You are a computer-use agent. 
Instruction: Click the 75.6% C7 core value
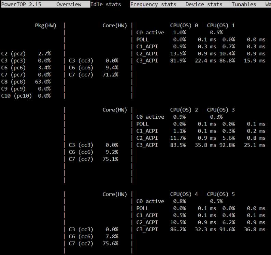tap(111, 243)
